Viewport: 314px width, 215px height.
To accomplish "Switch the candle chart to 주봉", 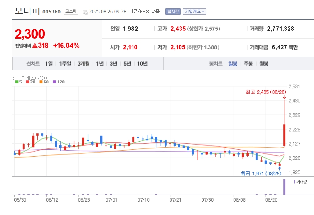I will click(x=248, y=64).
